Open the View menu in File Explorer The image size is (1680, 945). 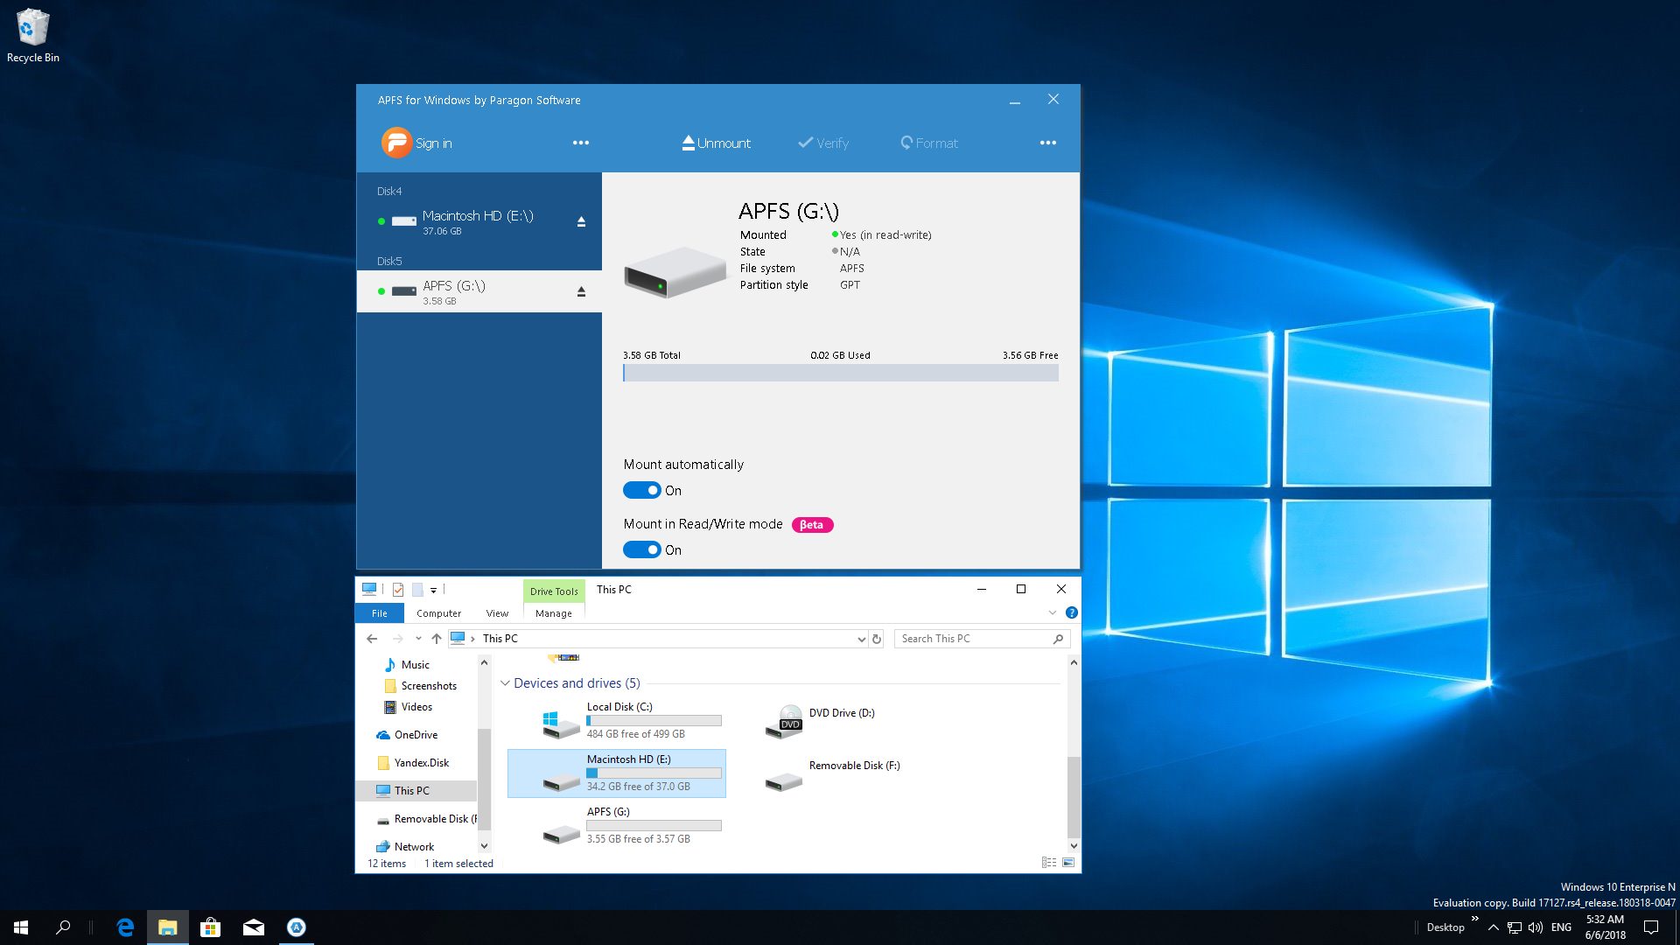495,612
